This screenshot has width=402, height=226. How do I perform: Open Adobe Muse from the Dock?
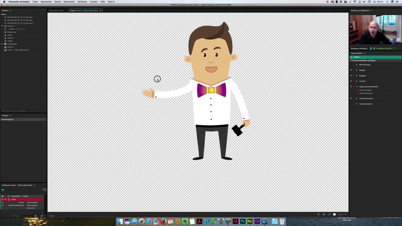tap(250, 221)
